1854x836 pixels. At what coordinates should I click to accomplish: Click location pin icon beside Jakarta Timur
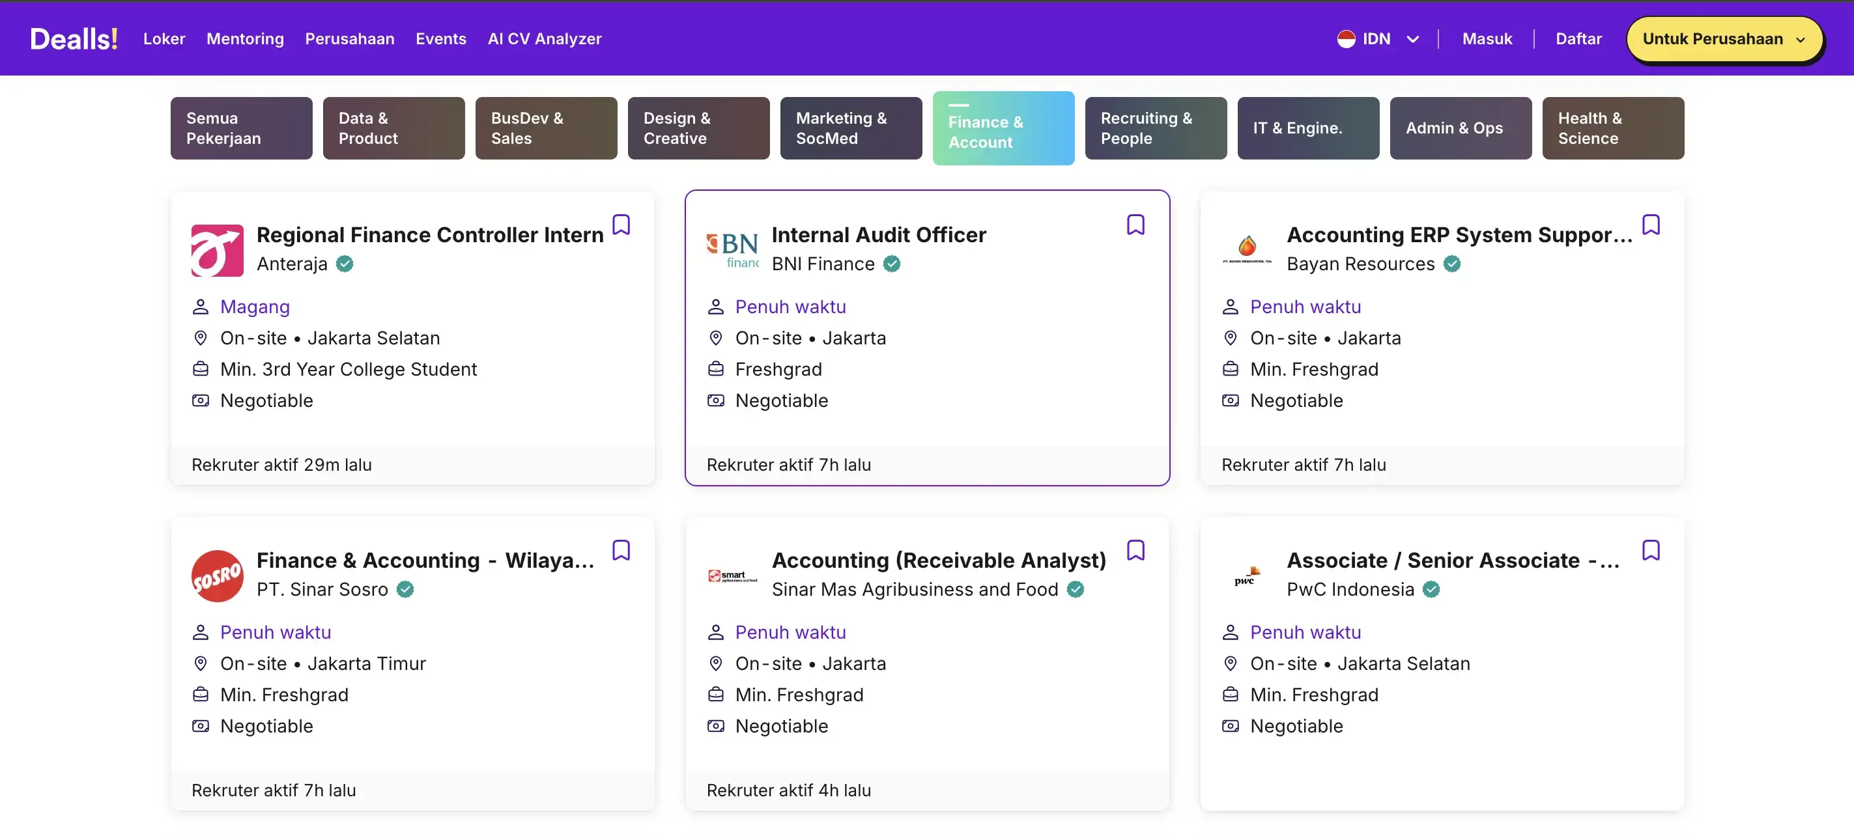(x=201, y=664)
